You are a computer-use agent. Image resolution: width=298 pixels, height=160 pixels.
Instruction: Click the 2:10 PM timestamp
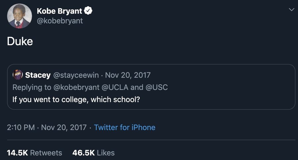21,127
